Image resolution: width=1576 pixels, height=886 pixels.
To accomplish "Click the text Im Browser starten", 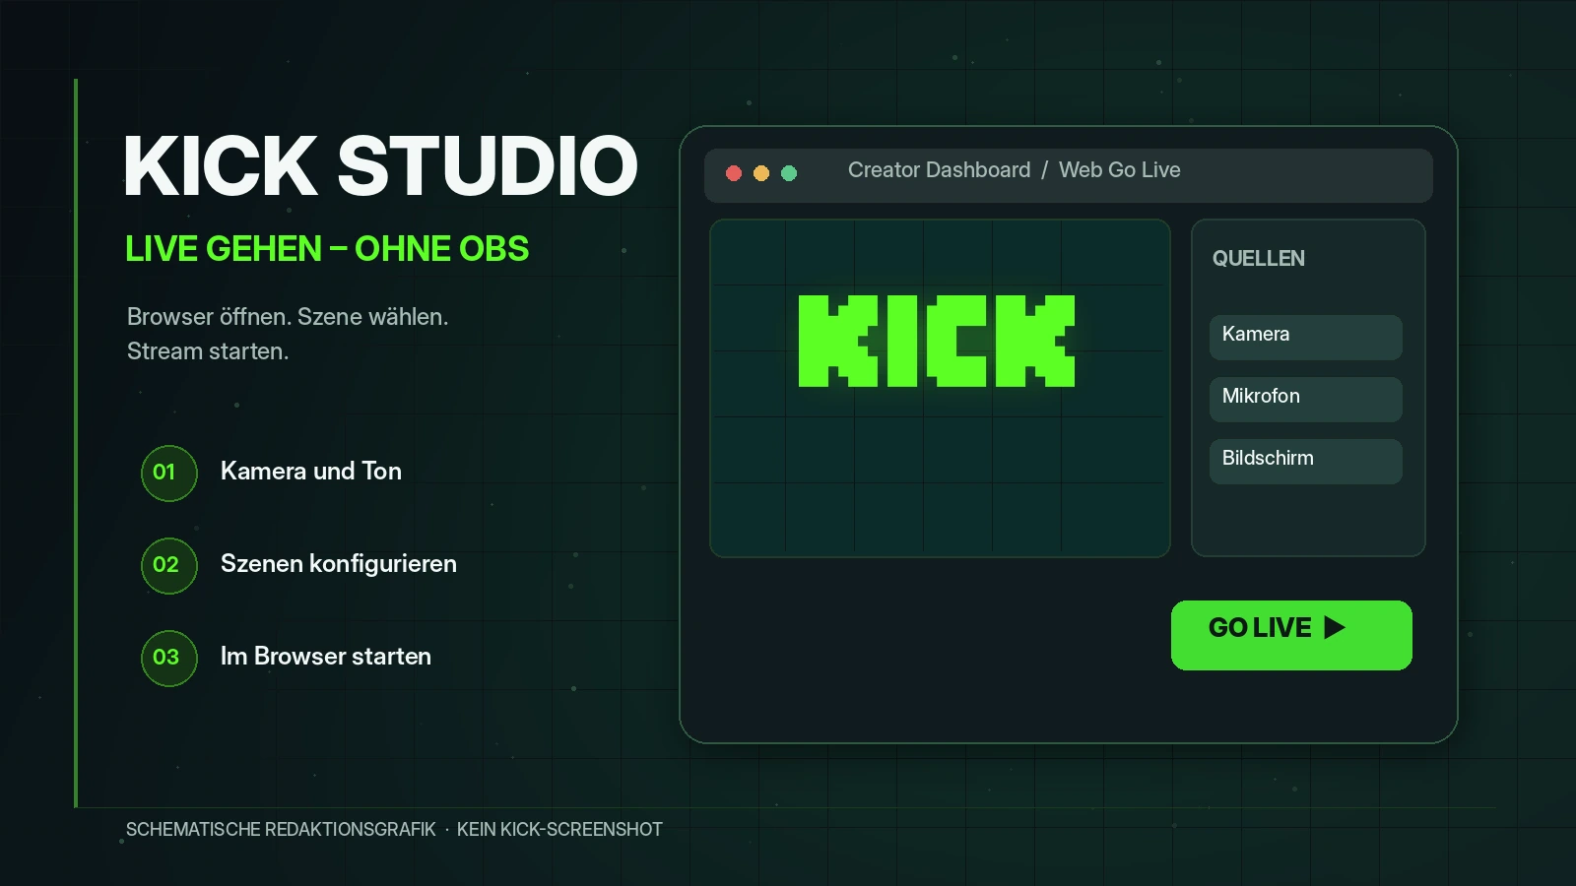I will tap(326, 657).
